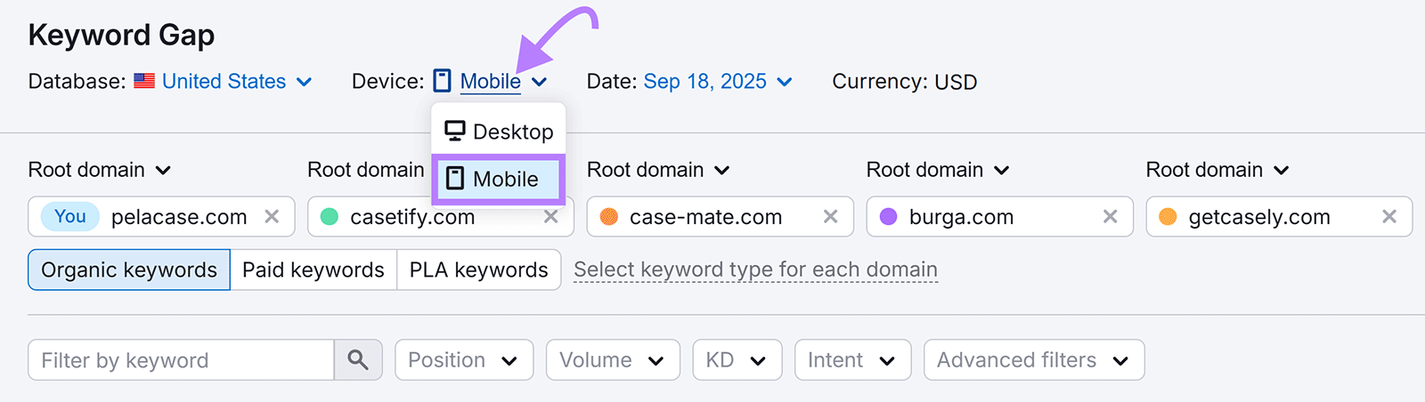This screenshot has width=1425, height=402.
Task: Select Mobile option in device menu
Action: (499, 179)
